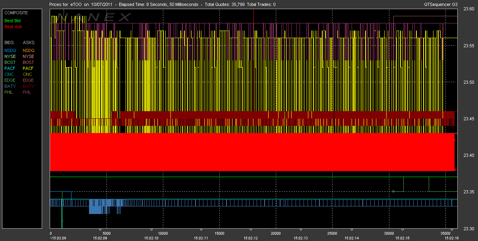
Task: Click the QTSequencer G3 label
Action: [441, 4]
